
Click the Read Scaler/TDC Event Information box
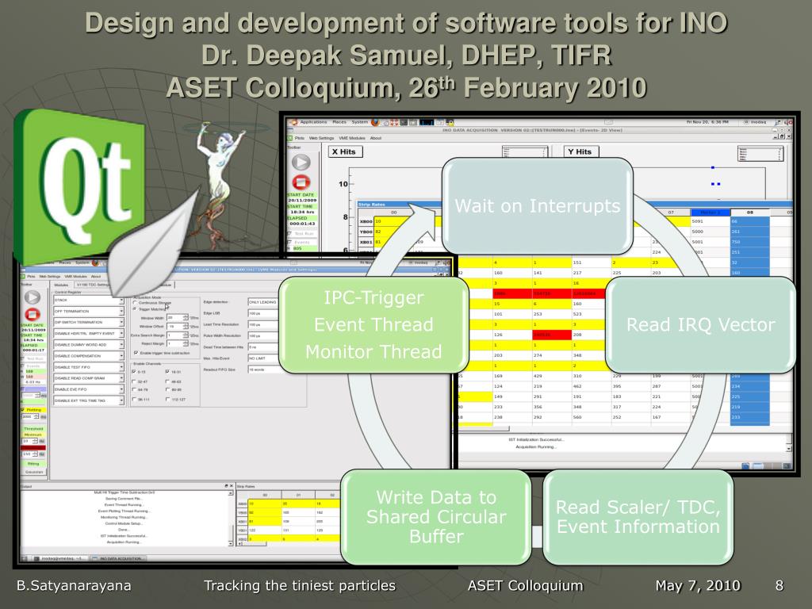pyautogui.click(x=638, y=516)
